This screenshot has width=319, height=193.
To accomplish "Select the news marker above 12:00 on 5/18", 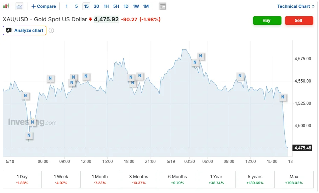I will [86, 76].
